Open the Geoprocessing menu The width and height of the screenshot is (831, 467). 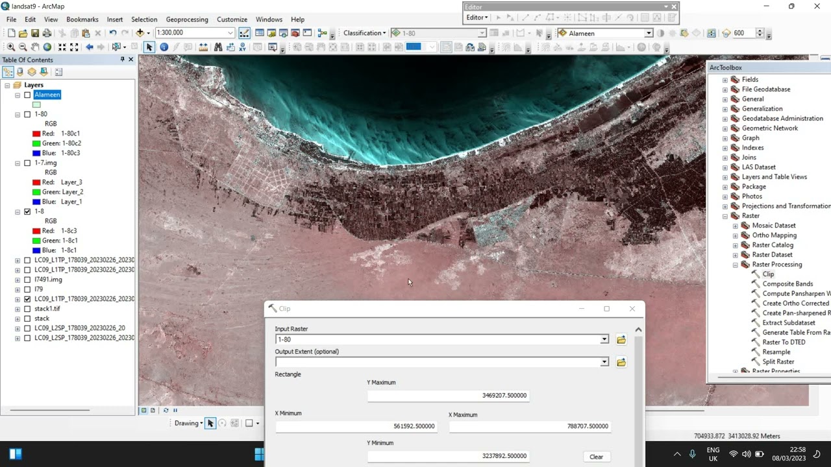tap(187, 19)
